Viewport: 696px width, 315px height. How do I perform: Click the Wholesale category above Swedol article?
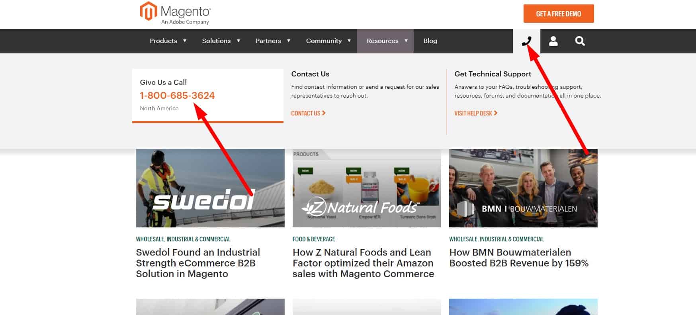tap(183, 239)
